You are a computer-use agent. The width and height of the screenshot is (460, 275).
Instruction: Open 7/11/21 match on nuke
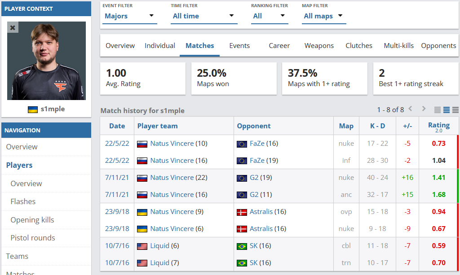(x=117, y=178)
